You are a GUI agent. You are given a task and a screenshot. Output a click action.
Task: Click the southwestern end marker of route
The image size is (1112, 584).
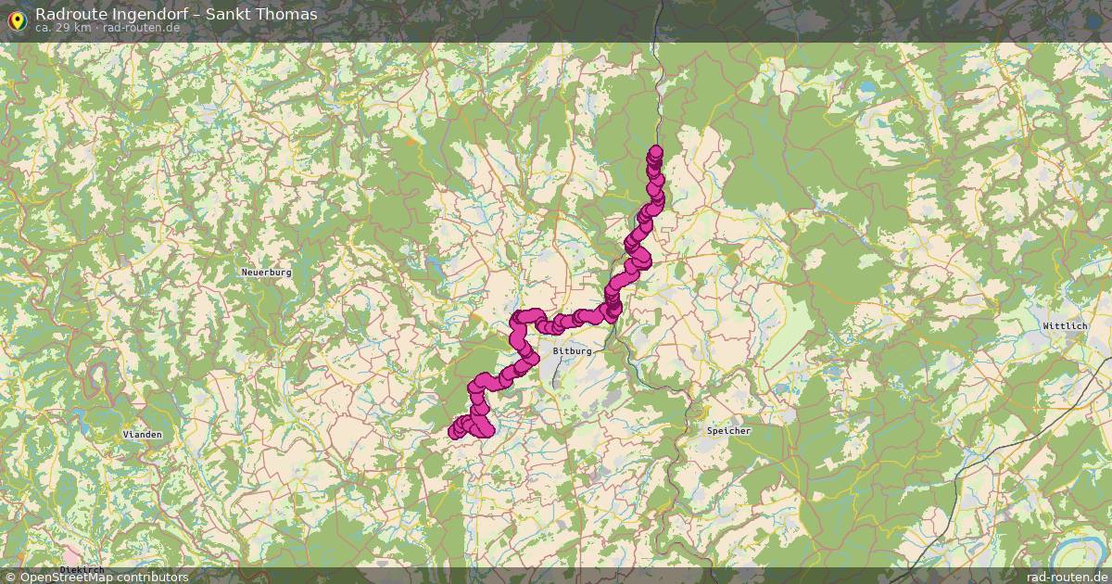pos(455,431)
